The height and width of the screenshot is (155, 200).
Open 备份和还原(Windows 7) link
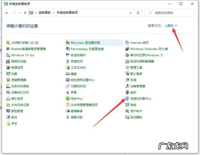pyautogui.click(x=147, y=55)
